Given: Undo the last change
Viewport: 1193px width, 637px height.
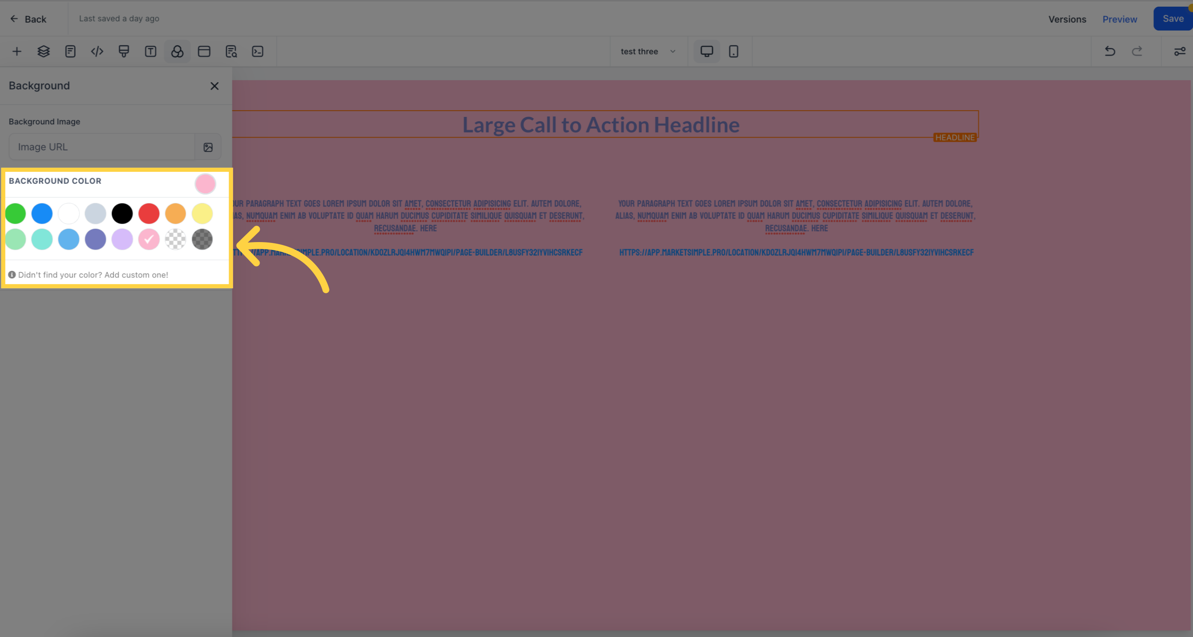Looking at the screenshot, I should pyautogui.click(x=1110, y=51).
